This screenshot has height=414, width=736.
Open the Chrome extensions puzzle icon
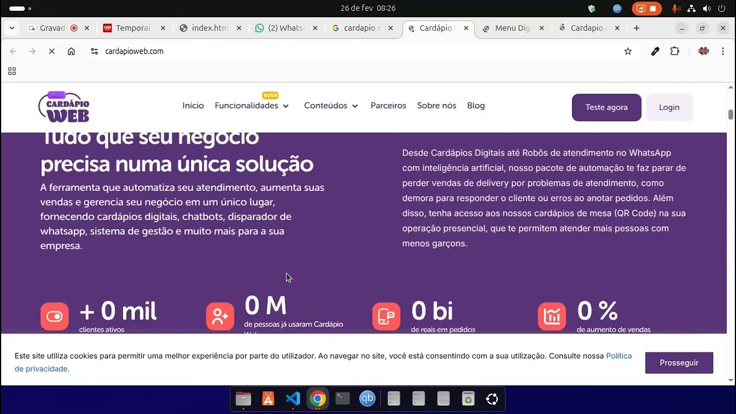click(x=674, y=51)
